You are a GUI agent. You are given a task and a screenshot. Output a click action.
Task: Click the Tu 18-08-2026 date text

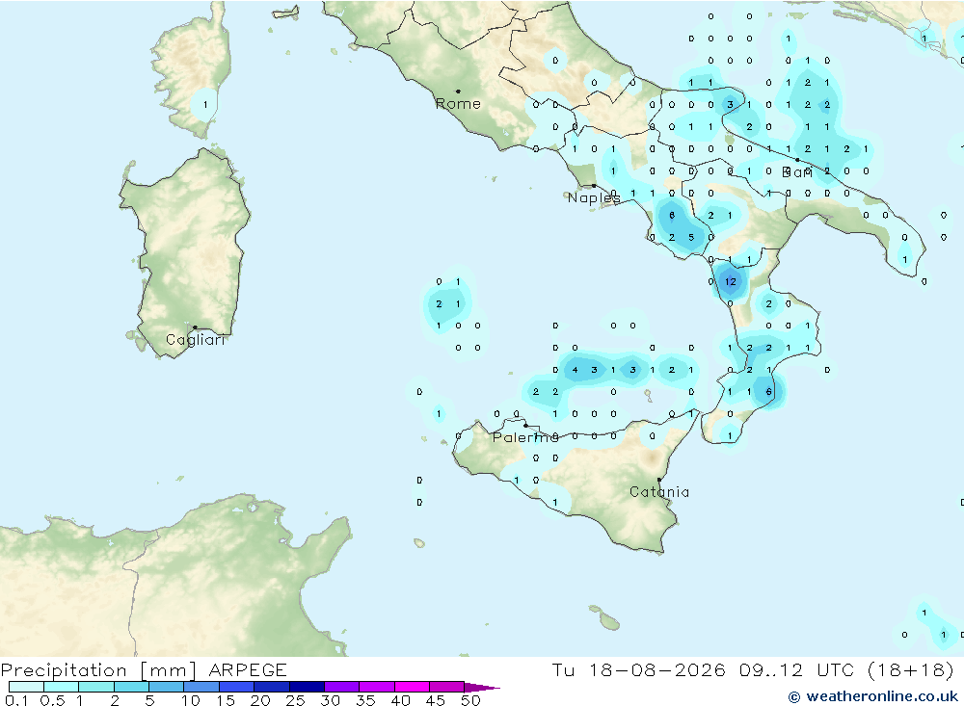639,669
